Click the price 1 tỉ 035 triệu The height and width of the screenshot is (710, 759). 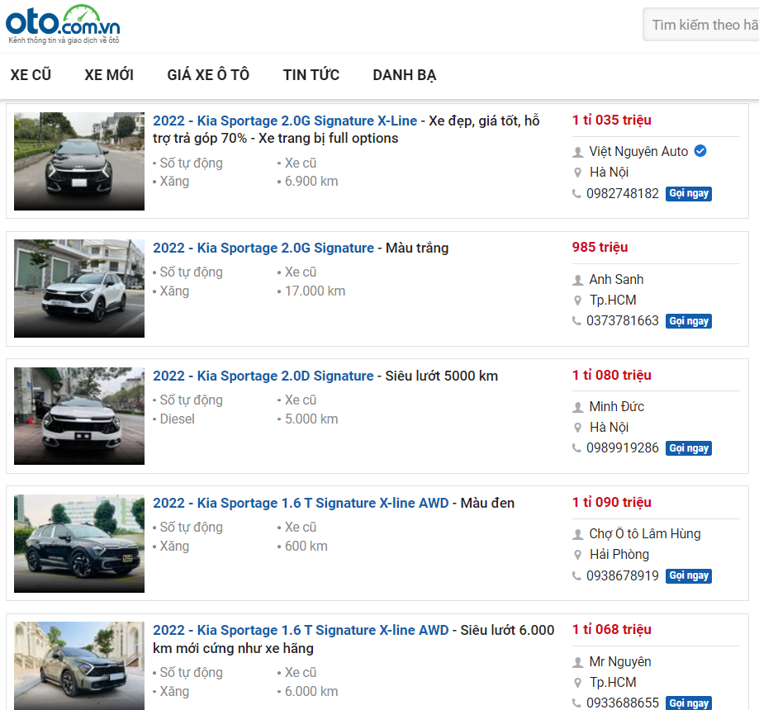[x=612, y=120]
